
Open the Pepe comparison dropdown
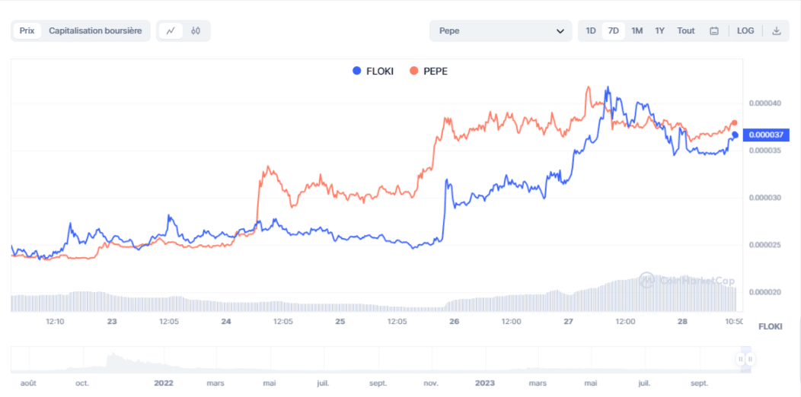click(x=500, y=31)
